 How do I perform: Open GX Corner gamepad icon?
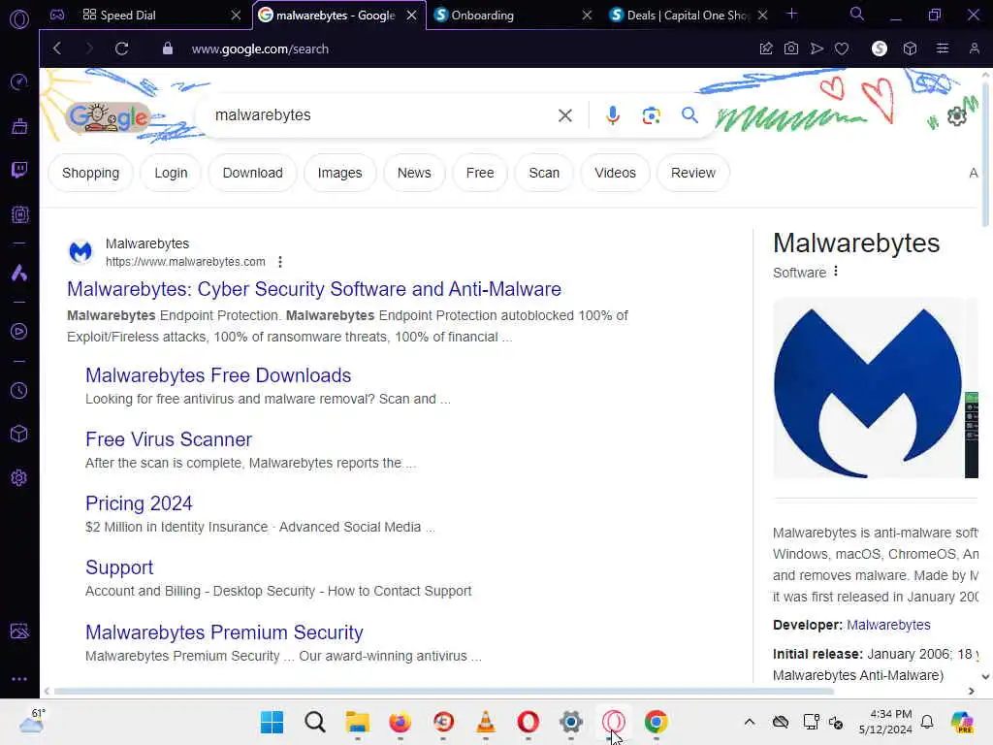point(57,15)
